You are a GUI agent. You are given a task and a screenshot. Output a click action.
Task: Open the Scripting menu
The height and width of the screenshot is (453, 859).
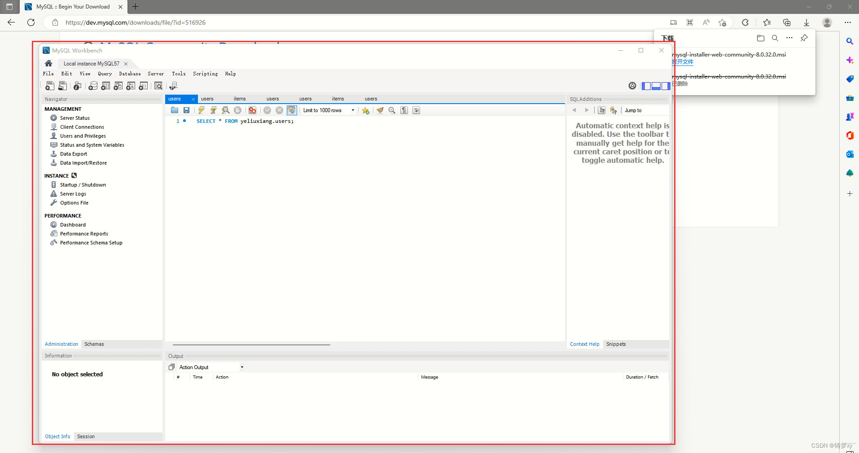(205, 74)
